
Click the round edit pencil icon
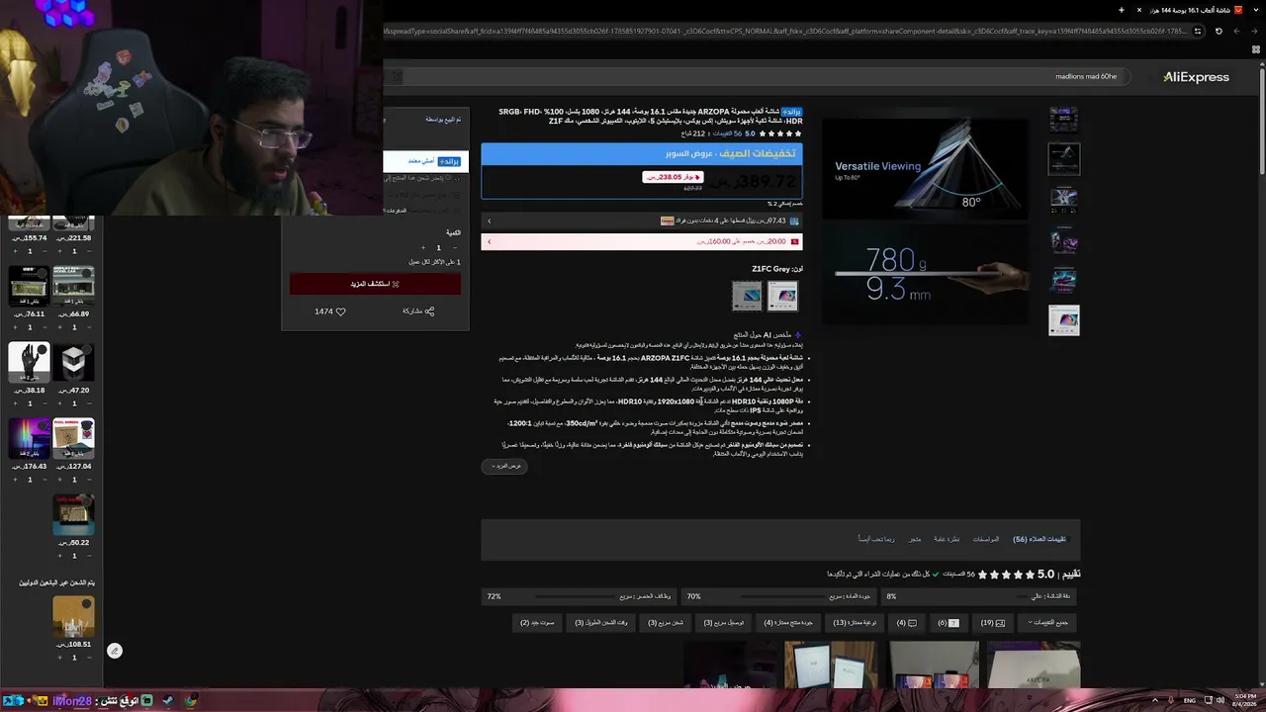tap(115, 651)
